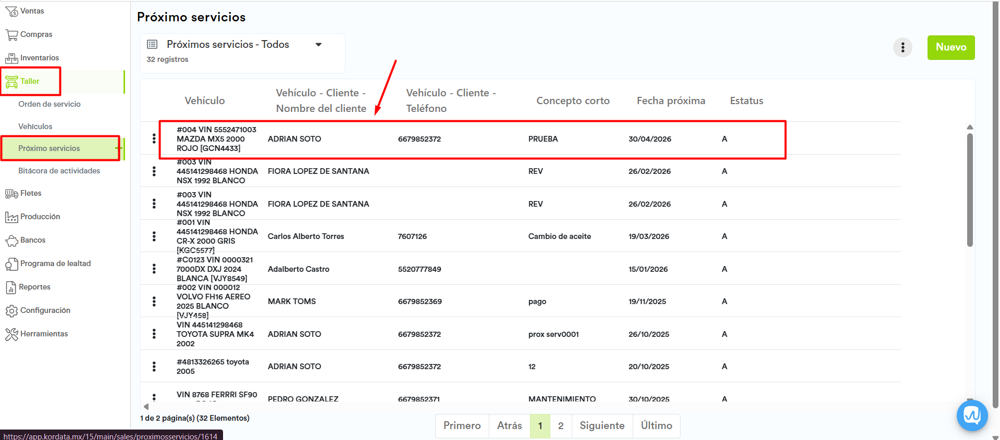Click Adalberto Castro client name
The height and width of the screenshot is (440, 1000).
tap(299, 269)
